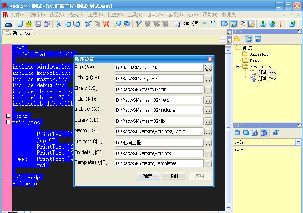
Task: Collapse the main proc fold marker
Action: pyautogui.click(x=8, y=122)
